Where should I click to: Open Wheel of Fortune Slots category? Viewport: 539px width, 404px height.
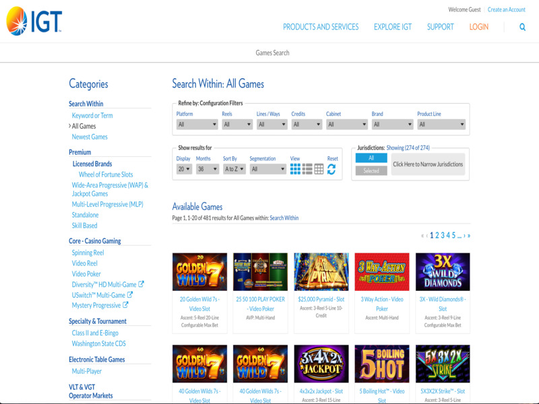click(106, 174)
